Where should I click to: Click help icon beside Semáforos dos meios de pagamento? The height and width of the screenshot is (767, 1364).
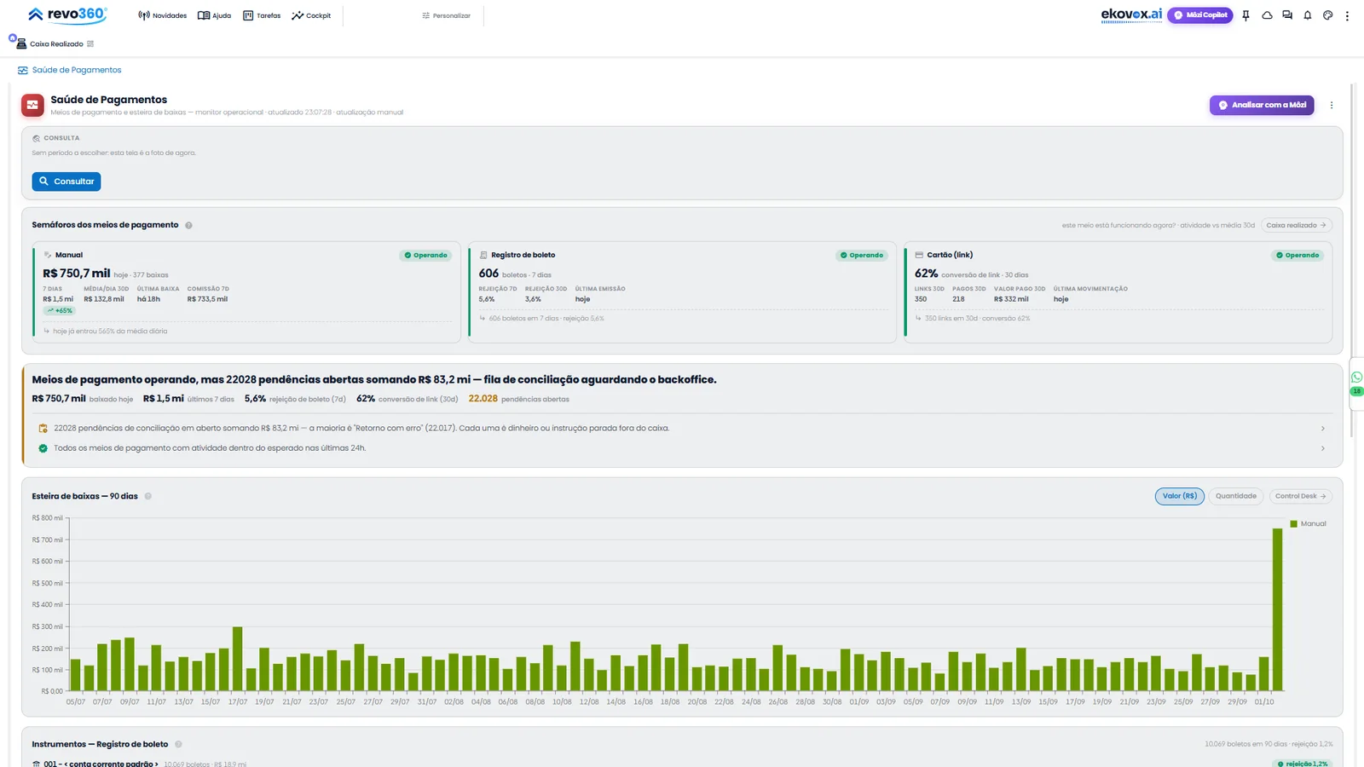[x=188, y=225]
